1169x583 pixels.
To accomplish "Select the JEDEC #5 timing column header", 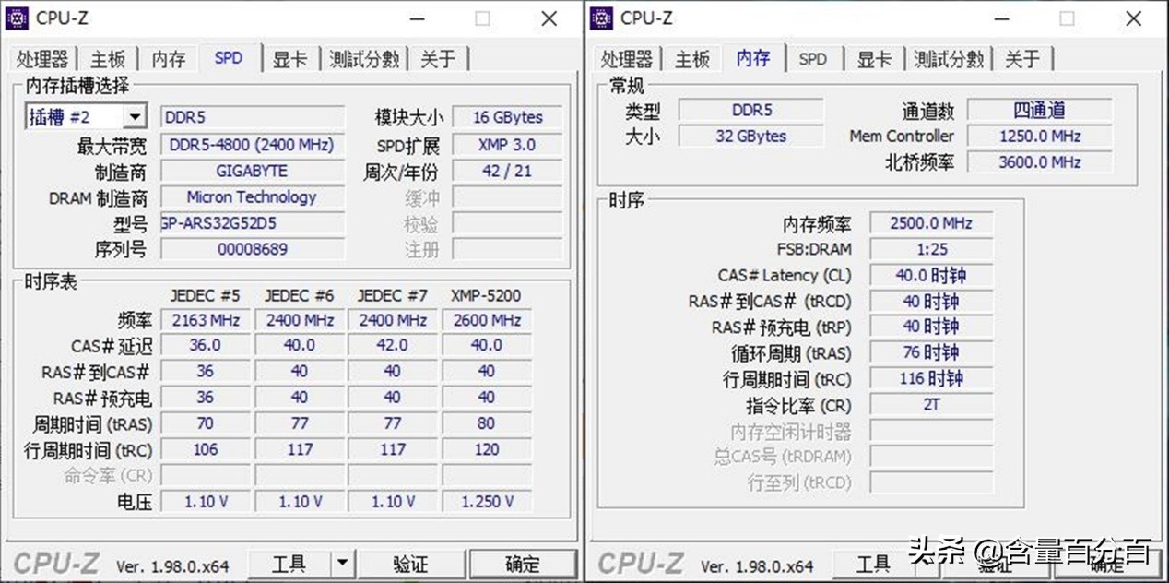I will tap(204, 295).
